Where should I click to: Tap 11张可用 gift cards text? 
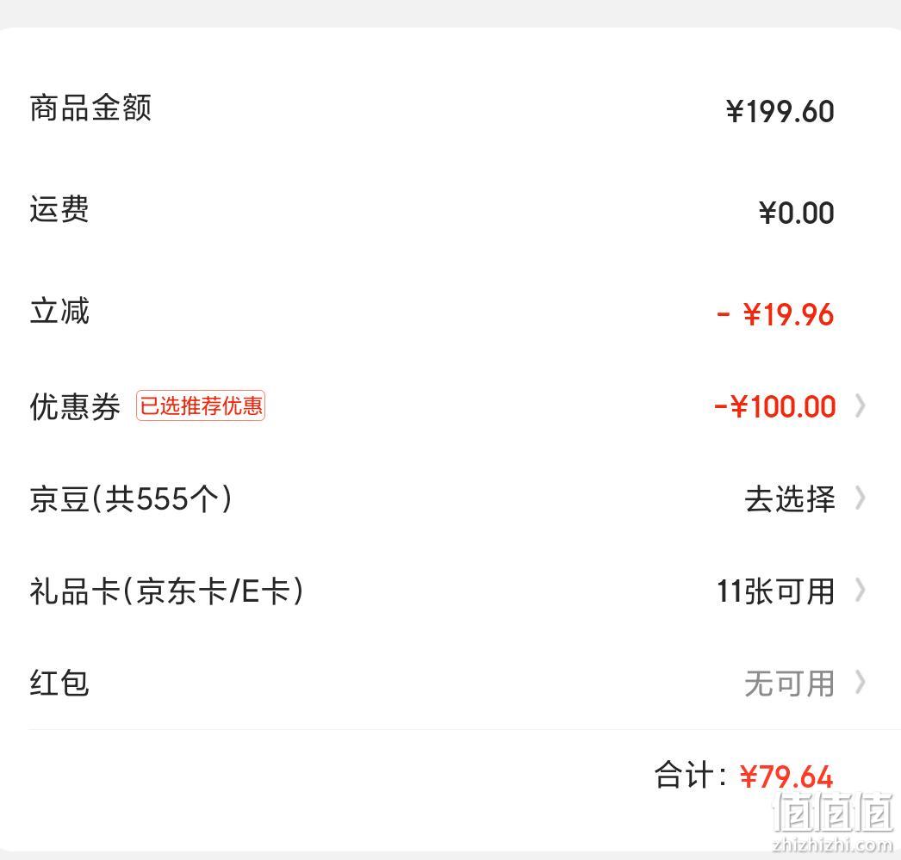pyautogui.click(x=776, y=591)
